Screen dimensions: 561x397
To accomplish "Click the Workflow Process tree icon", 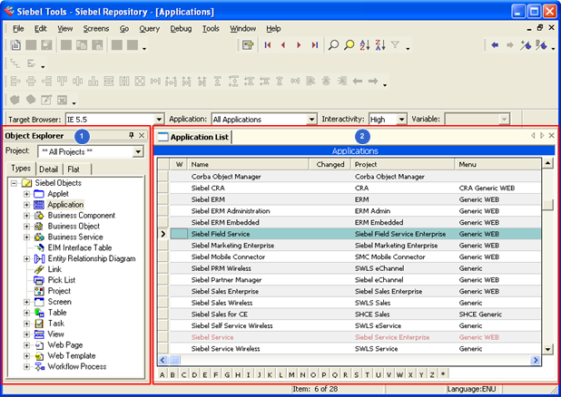I will tap(39, 366).
